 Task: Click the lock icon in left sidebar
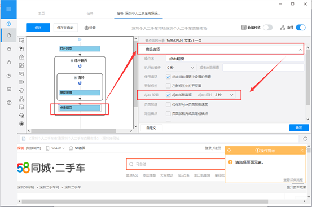pos(9,62)
